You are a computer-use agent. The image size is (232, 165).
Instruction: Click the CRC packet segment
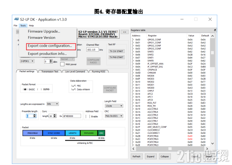tap(101, 133)
